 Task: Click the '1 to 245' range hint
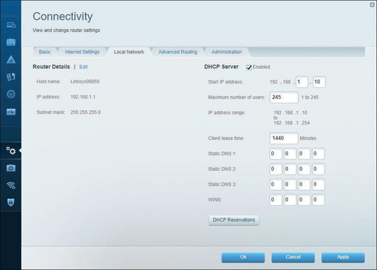(x=310, y=98)
